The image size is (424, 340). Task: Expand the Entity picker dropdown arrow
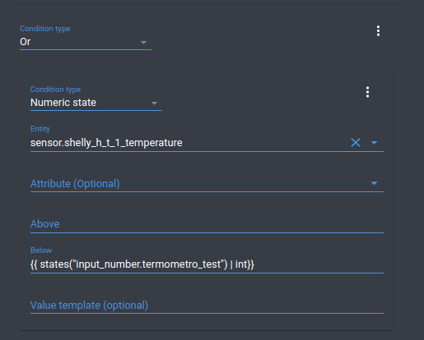point(374,143)
